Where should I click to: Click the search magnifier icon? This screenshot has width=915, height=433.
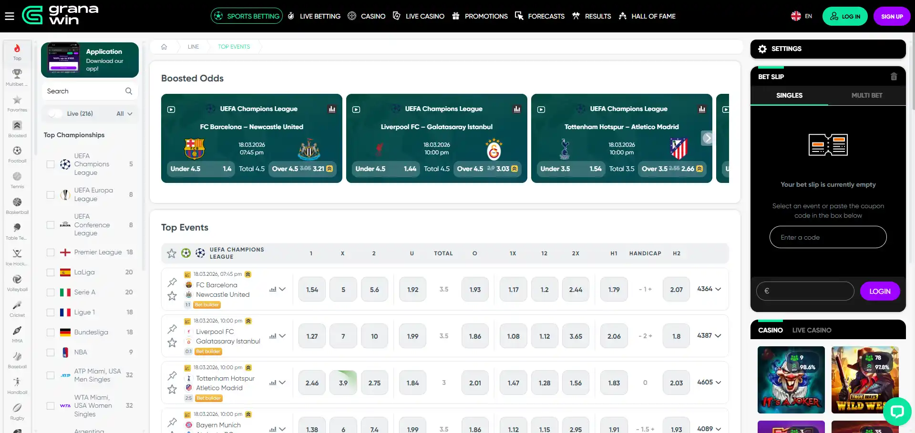coord(129,91)
